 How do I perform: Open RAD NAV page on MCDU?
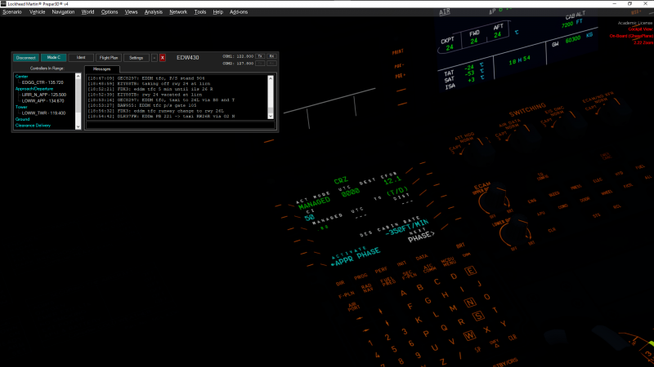[366, 288]
